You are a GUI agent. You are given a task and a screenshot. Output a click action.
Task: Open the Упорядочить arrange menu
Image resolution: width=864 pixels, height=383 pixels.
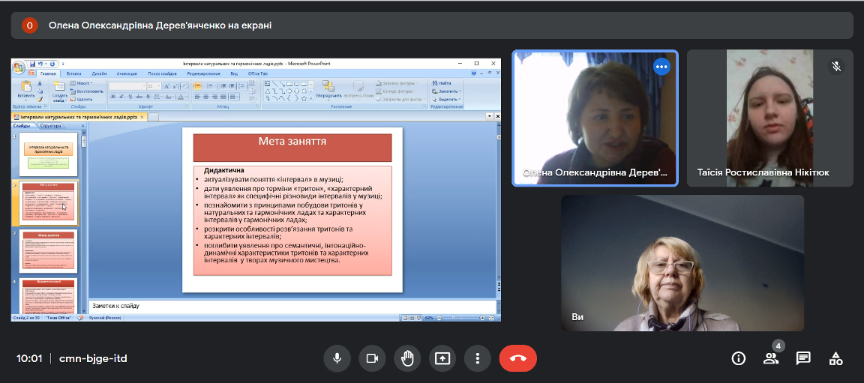[328, 91]
